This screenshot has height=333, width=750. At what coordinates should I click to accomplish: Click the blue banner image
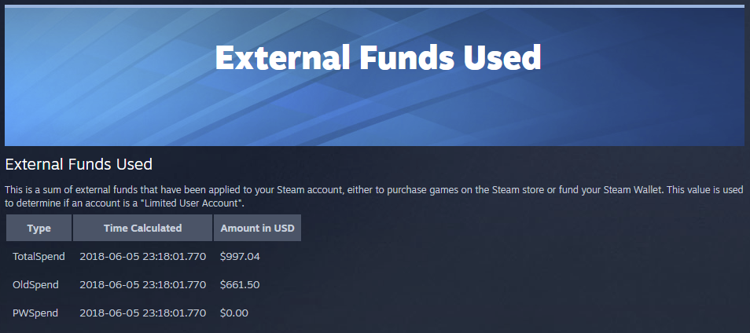point(374,77)
